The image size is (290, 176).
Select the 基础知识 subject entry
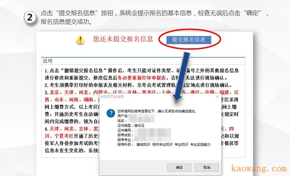143,144
